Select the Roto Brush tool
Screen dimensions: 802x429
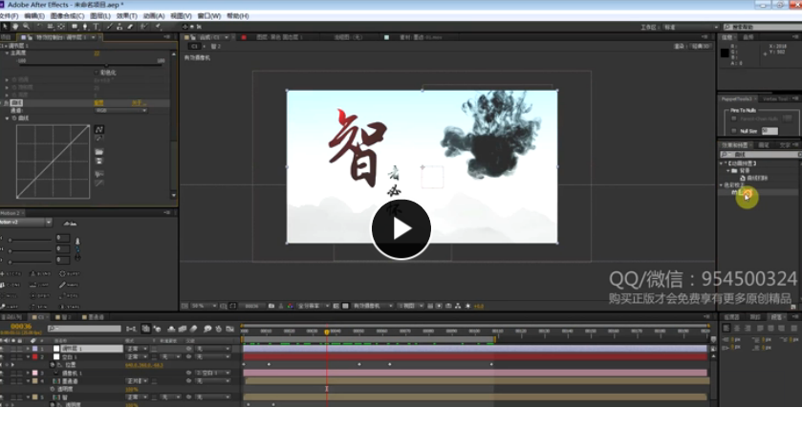tap(144, 27)
